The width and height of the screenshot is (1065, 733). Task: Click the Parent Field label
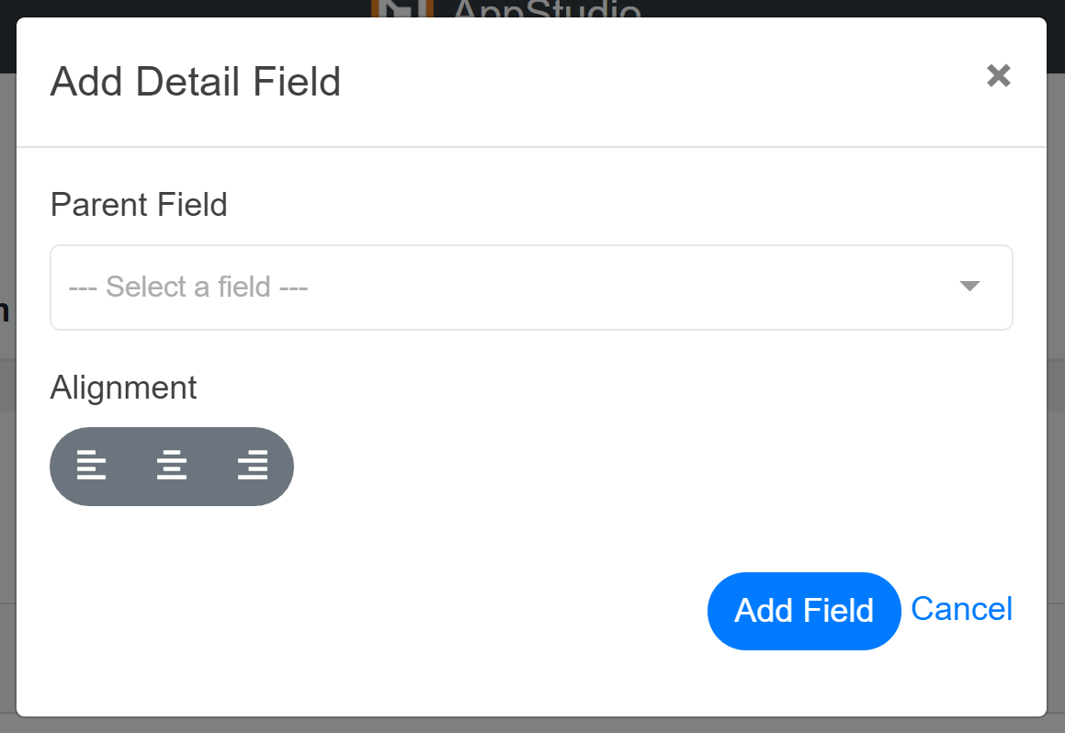coord(139,205)
